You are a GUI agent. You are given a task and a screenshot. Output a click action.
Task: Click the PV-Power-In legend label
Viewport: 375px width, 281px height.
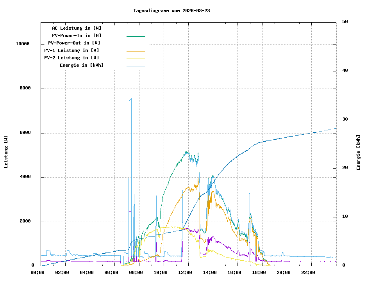coord(77,36)
